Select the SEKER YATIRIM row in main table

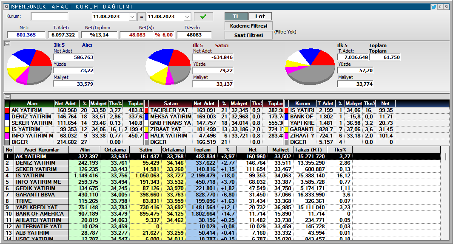(222, 169)
